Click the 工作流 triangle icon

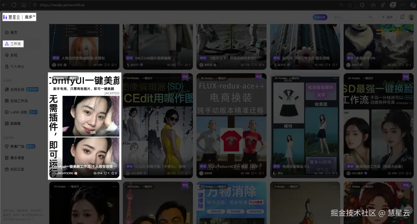(7, 44)
